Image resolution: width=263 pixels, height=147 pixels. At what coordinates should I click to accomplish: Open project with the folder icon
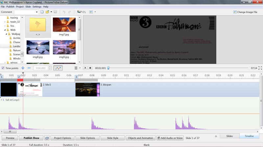pyautogui.click(x=47, y=12)
